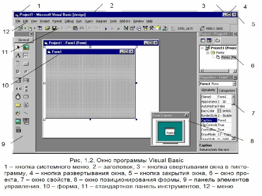Open the Project menu
This screenshot has height=196, width=262.
coord(44,21)
